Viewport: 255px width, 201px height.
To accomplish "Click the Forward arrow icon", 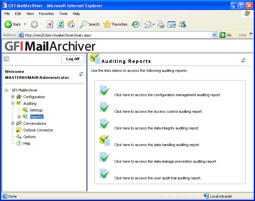I will tap(34, 24).
